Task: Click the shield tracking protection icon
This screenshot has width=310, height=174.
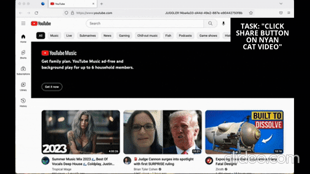Action: tap(66, 13)
